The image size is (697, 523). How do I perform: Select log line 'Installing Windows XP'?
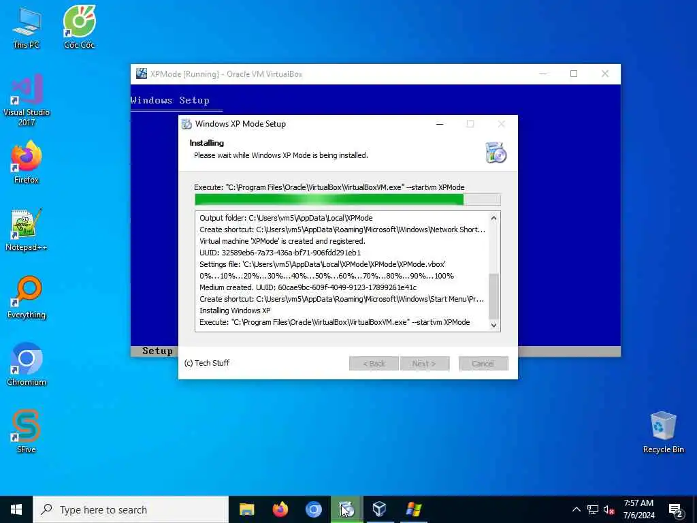(x=235, y=311)
